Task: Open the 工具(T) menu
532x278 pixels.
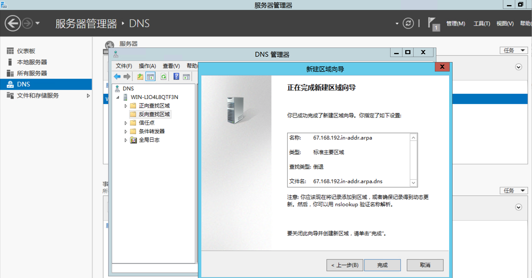Action: coord(482,23)
